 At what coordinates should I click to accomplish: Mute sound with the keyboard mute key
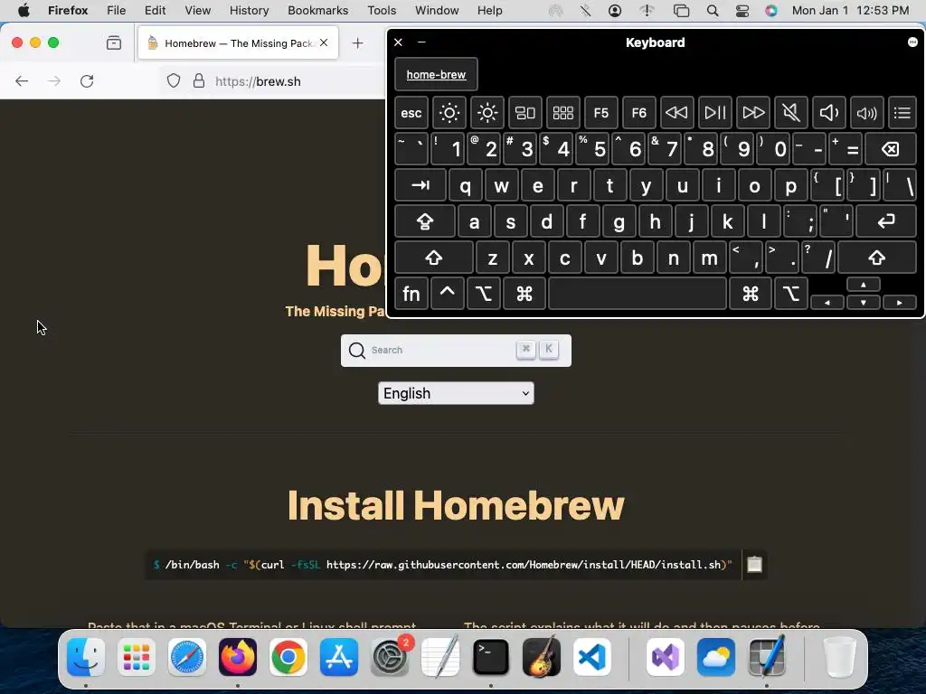tap(790, 113)
